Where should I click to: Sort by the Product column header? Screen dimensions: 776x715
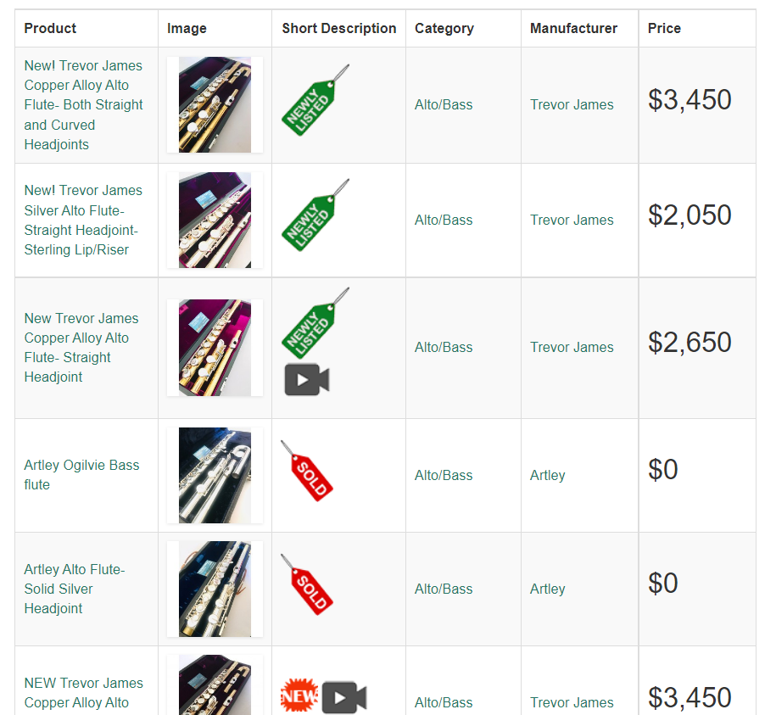50,28
